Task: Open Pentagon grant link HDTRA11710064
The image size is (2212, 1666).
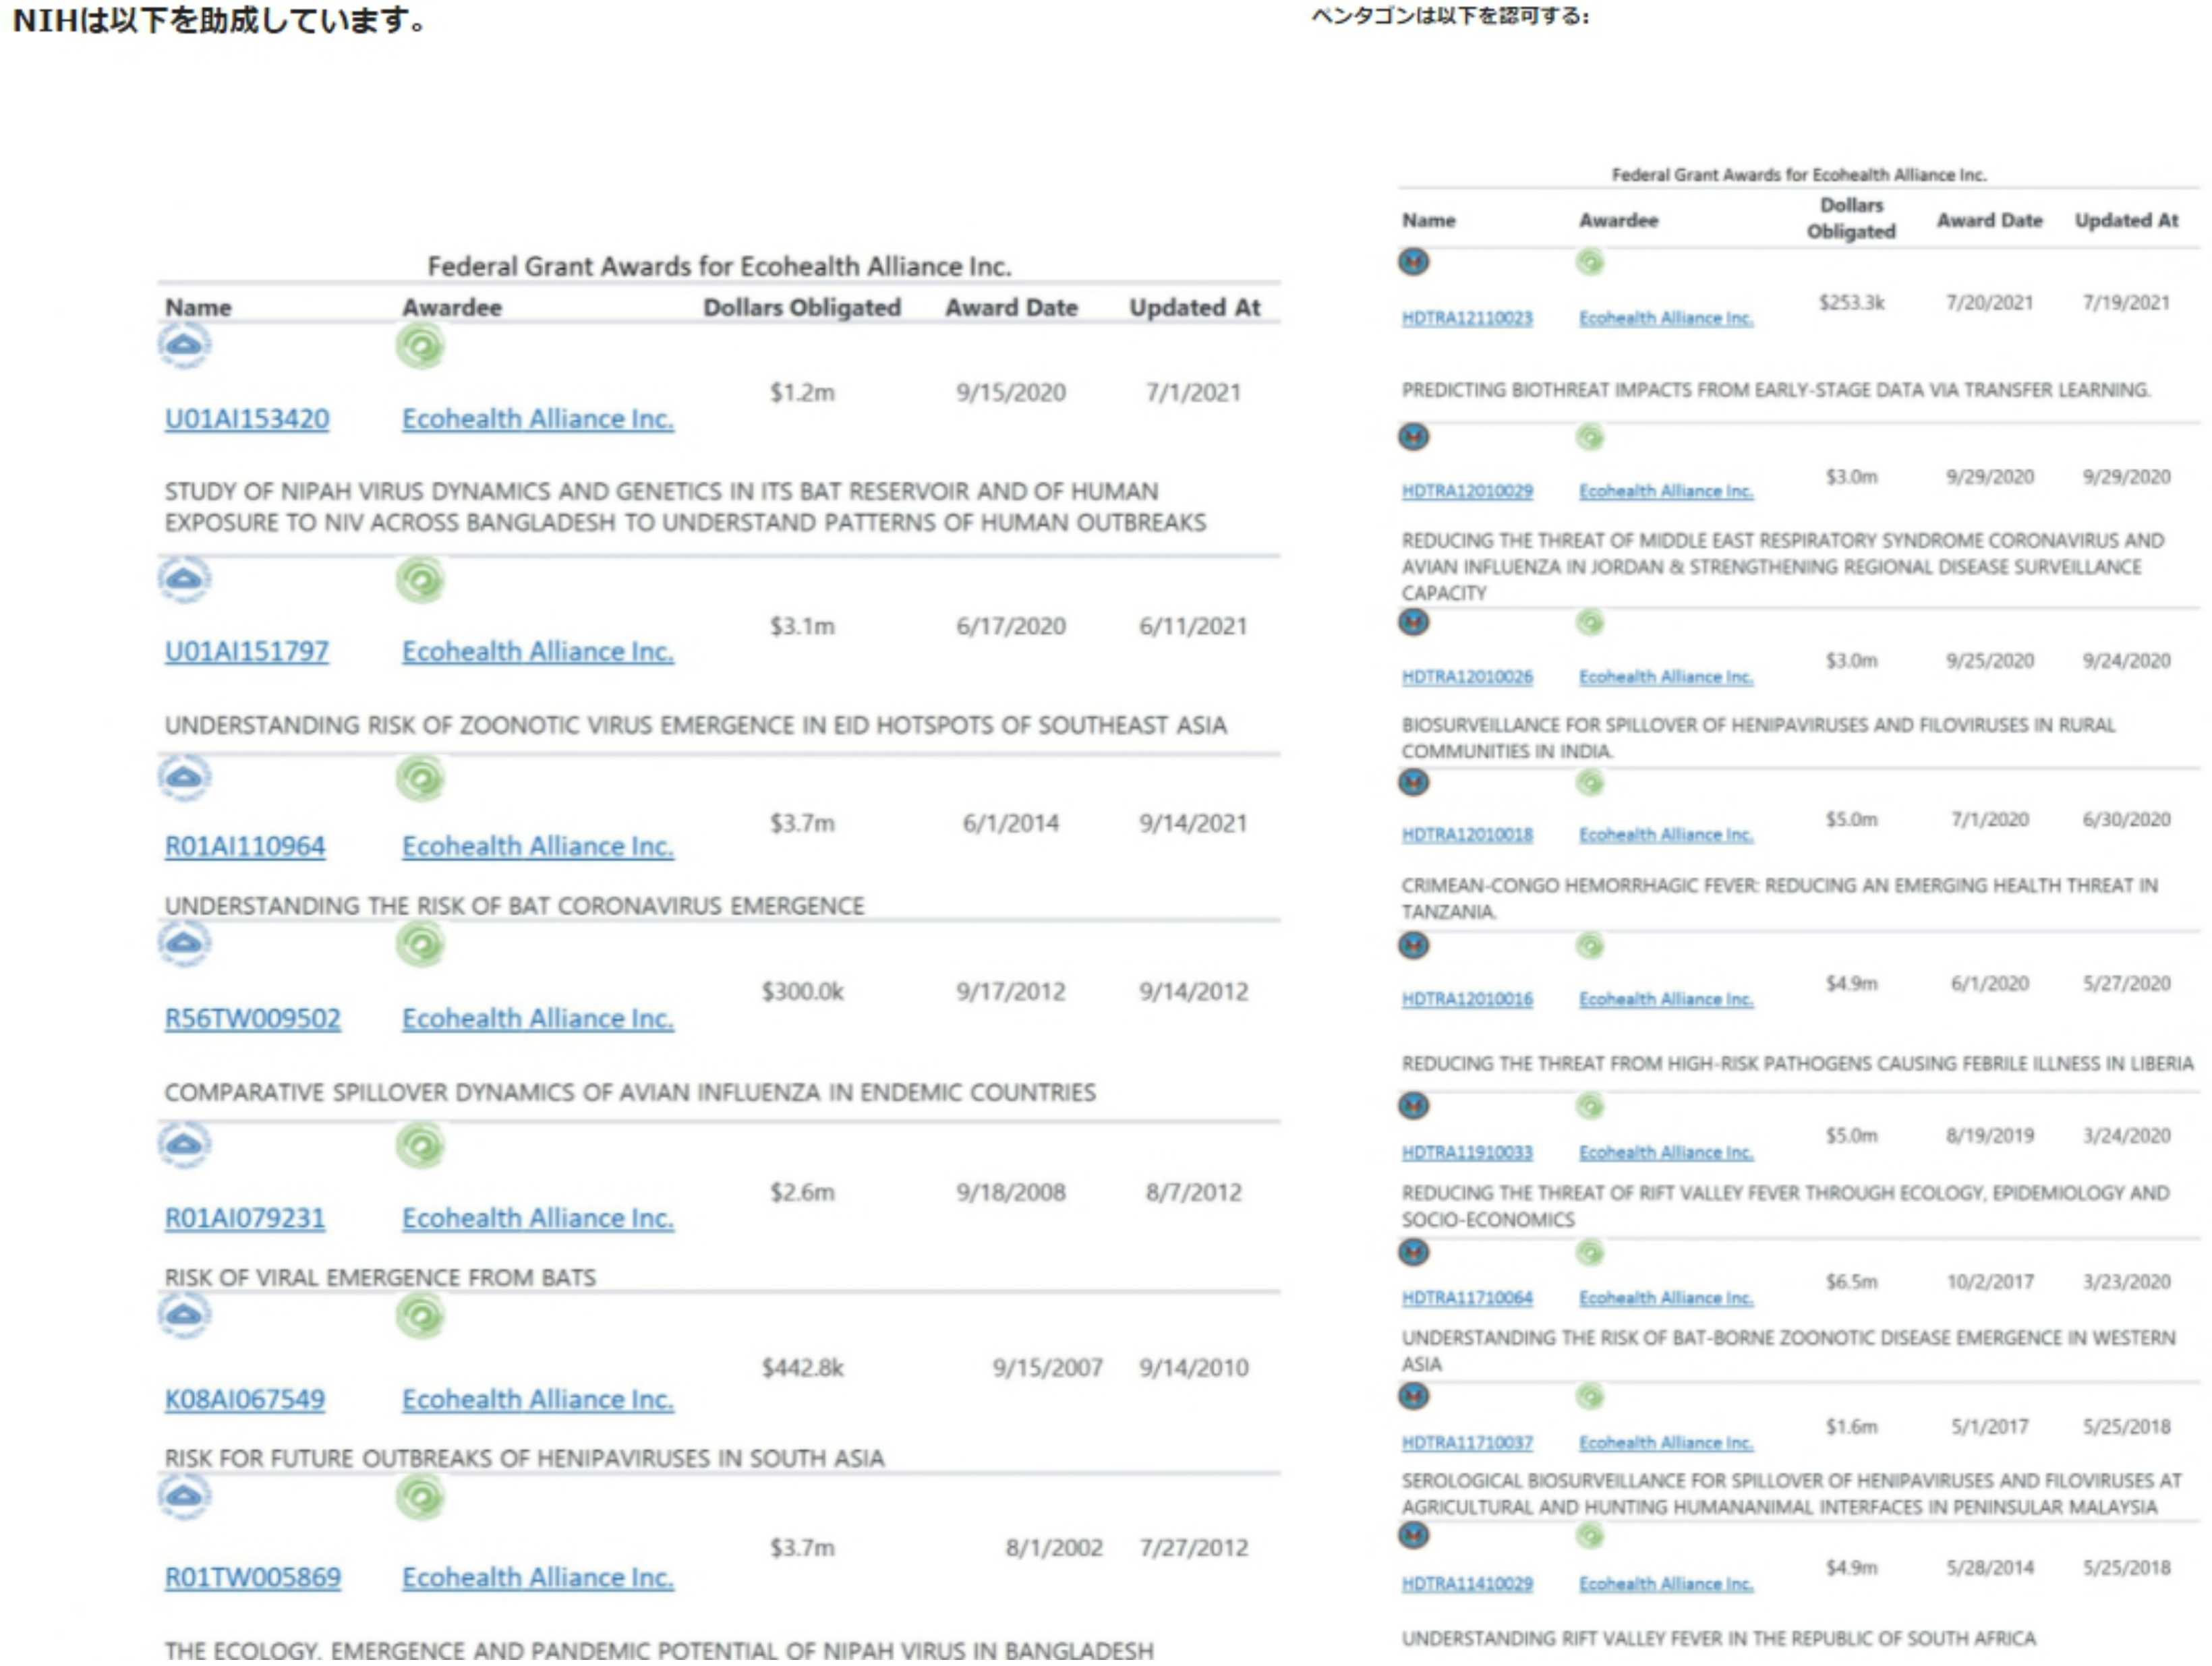Action: point(1467,1299)
